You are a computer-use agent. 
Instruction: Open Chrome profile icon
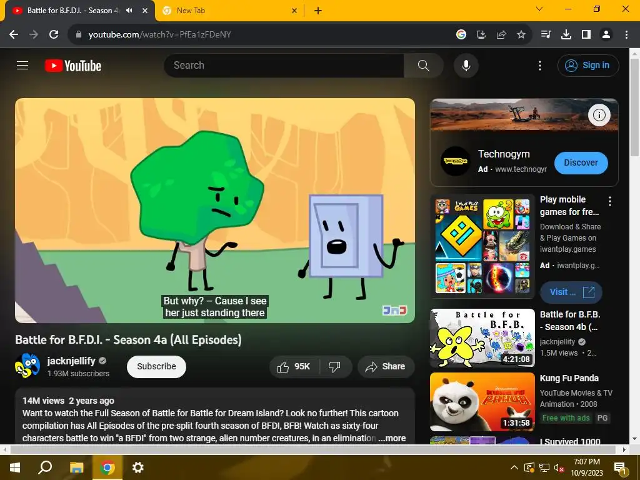coord(606,35)
